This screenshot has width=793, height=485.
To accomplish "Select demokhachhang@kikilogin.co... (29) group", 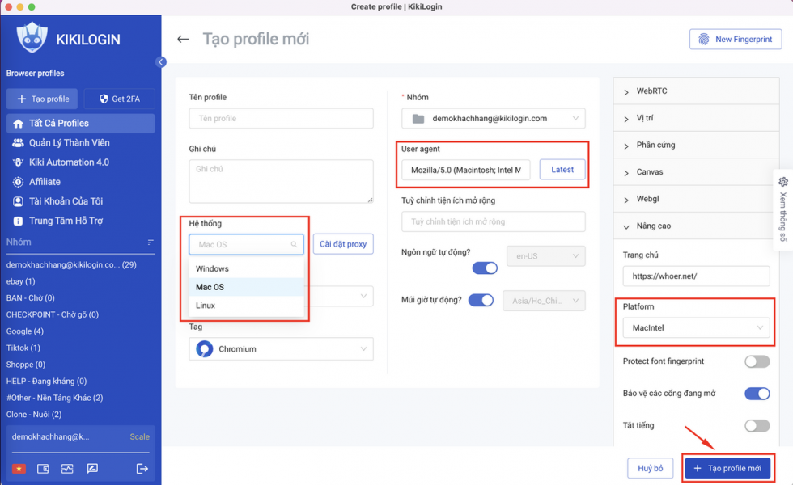I will point(71,265).
